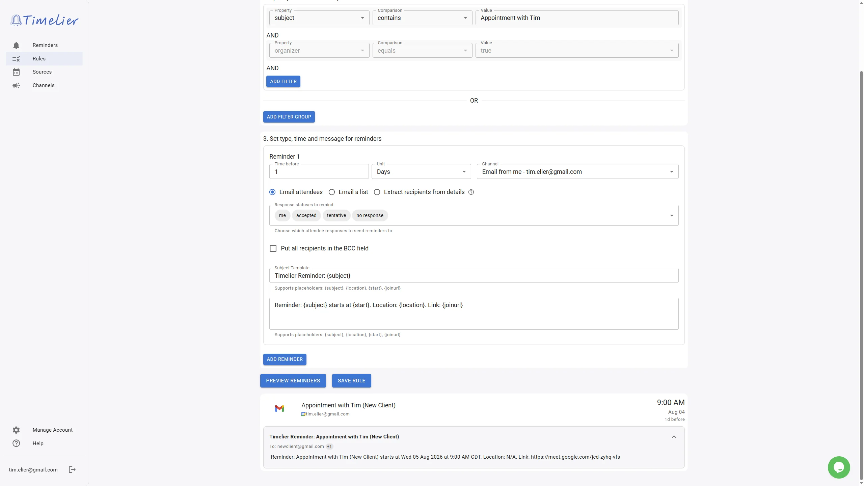The height and width of the screenshot is (486, 864).
Task: Click the Value field Appointment with Tim
Action: pyautogui.click(x=577, y=18)
